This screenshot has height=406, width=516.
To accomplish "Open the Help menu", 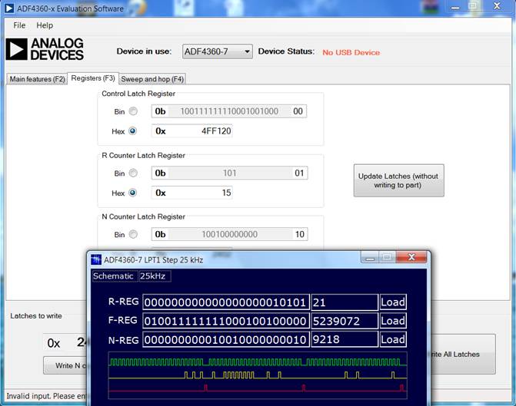I will coord(45,25).
